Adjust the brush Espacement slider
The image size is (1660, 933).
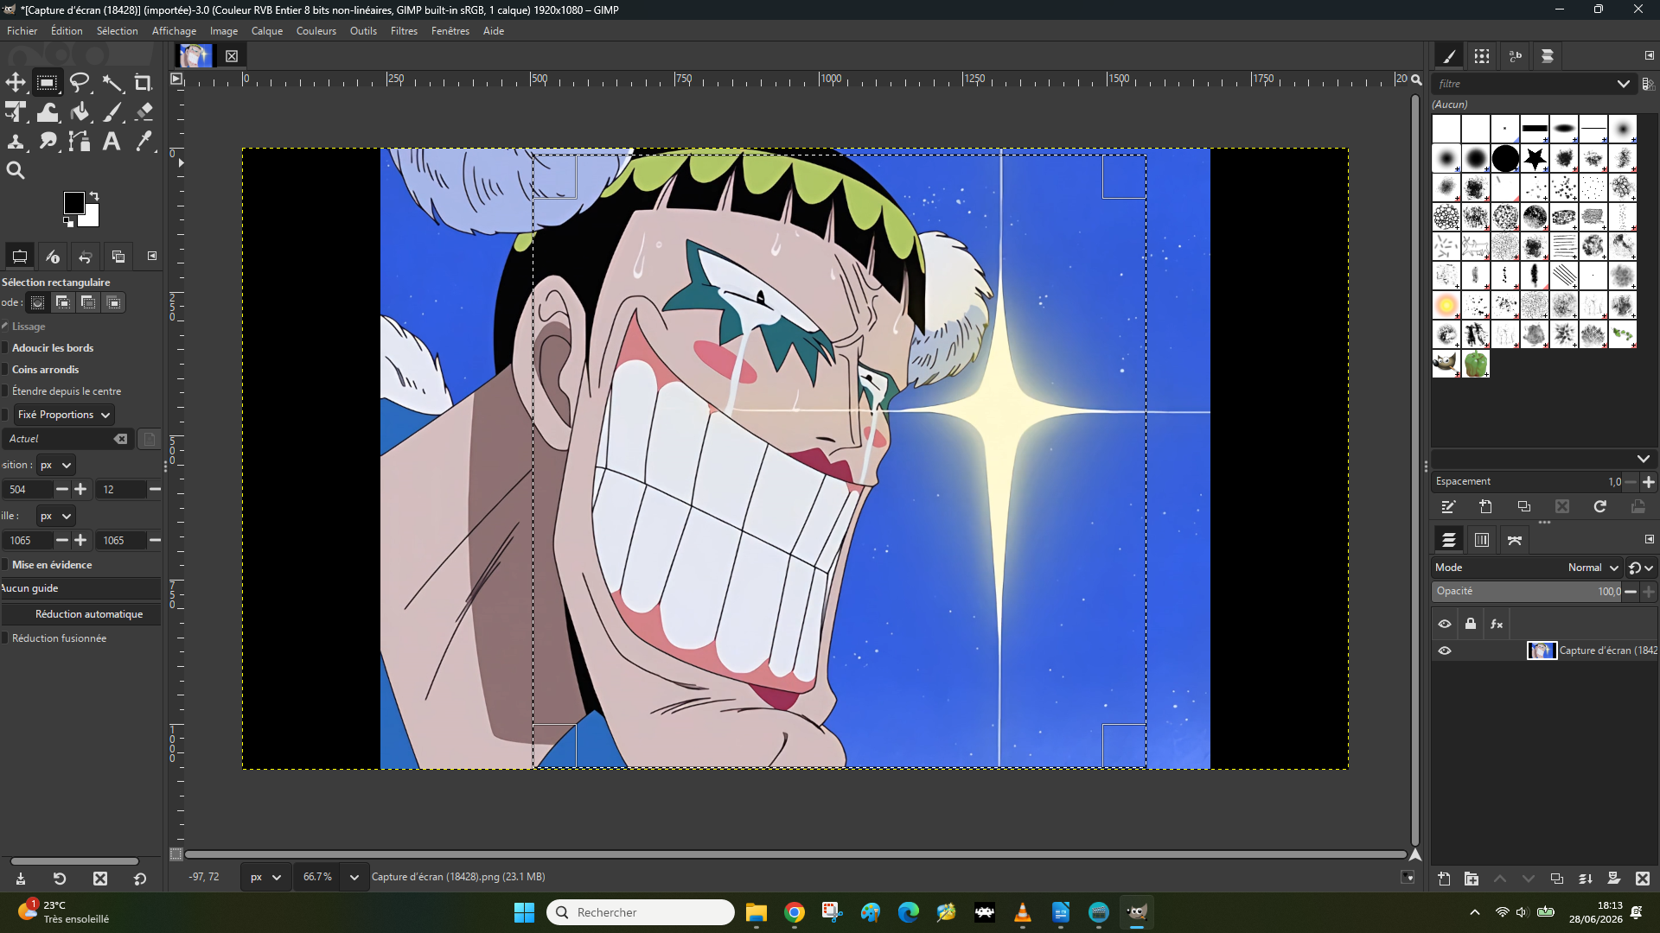click(1526, 482)
